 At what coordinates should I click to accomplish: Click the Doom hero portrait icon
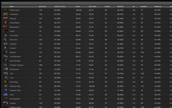click(x=5, y=31)
